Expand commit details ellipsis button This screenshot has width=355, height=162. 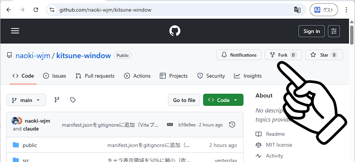coord(170,124)
